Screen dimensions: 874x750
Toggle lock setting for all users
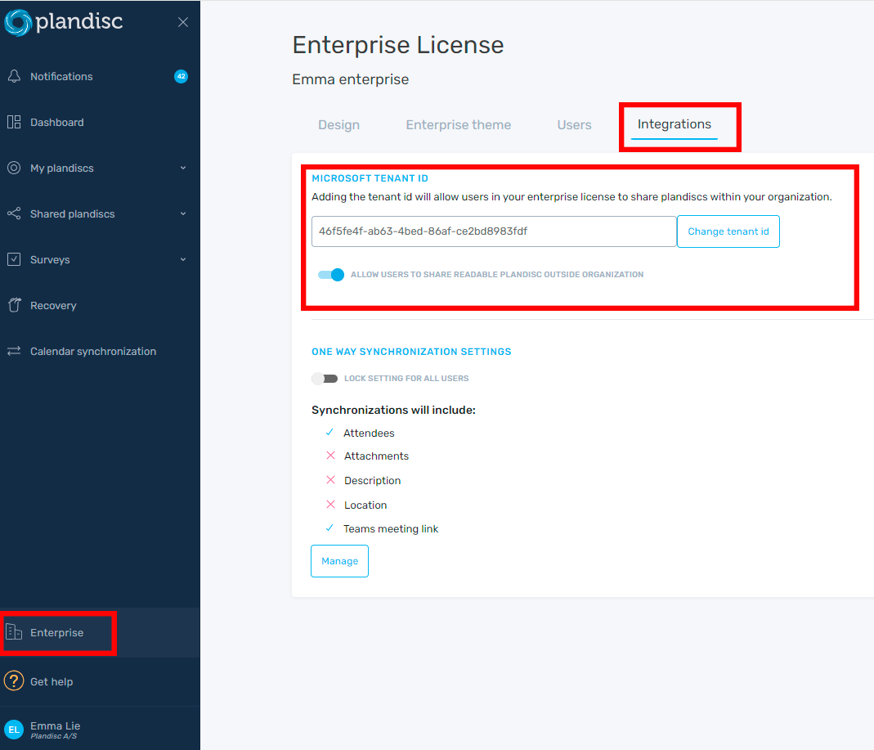click(325, 379)
